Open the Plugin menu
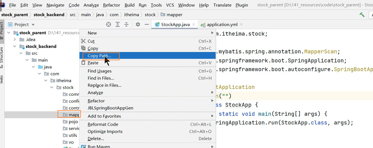 coord(242,5)
